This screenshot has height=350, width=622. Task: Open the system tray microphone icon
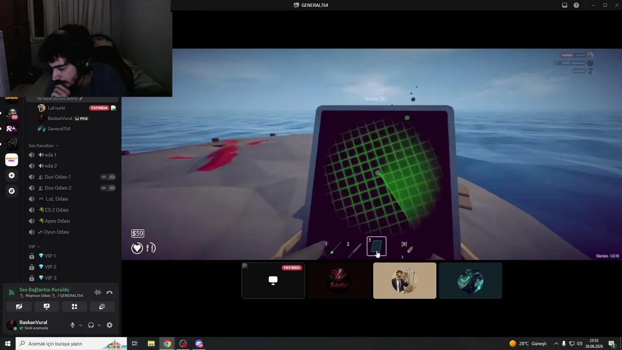(564, 344)
